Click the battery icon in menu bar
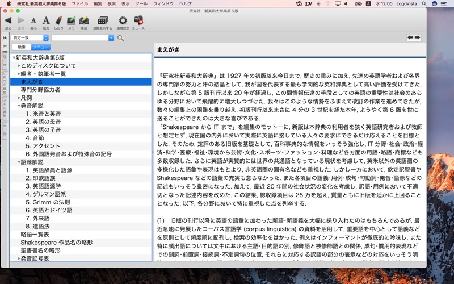 [x=358, y=4]
